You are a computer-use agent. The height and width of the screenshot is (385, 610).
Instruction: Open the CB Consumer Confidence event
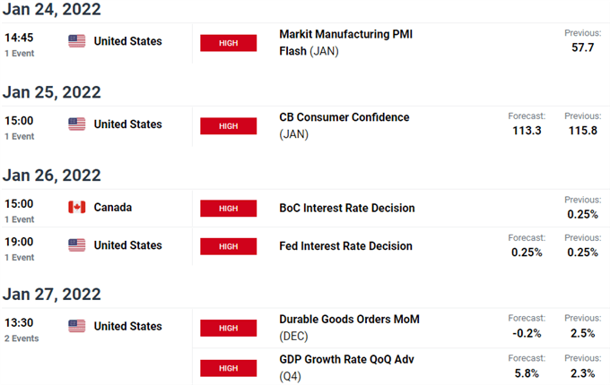344,117
